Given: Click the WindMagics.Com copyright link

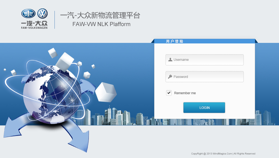Looking at the screenshot, I should coord(222,154).
